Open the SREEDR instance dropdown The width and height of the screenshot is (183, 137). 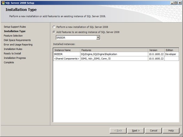coord(98,37)
